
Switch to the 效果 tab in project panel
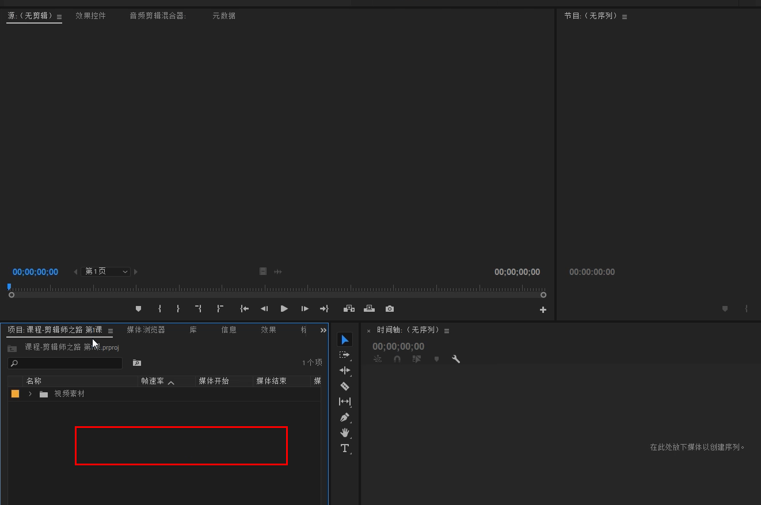click(268, 330)
